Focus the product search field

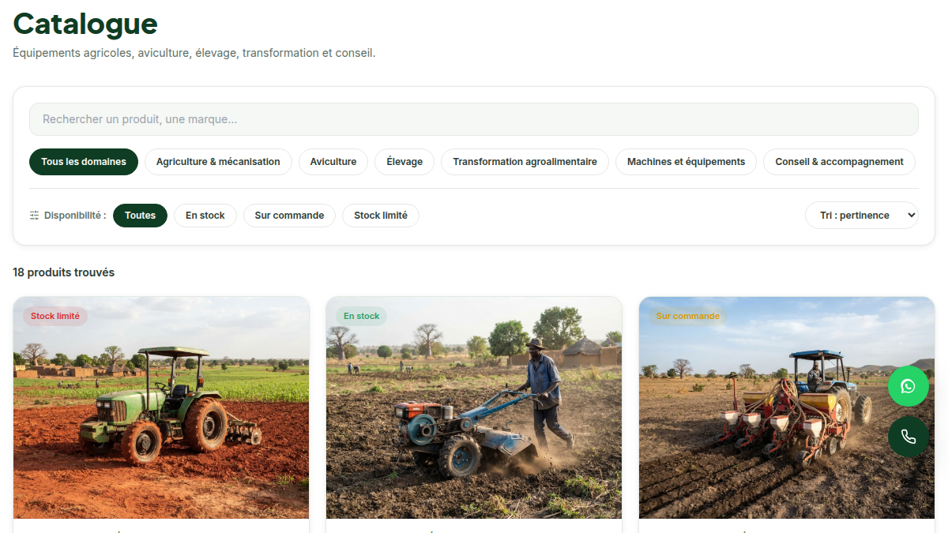tap(474, 119)
